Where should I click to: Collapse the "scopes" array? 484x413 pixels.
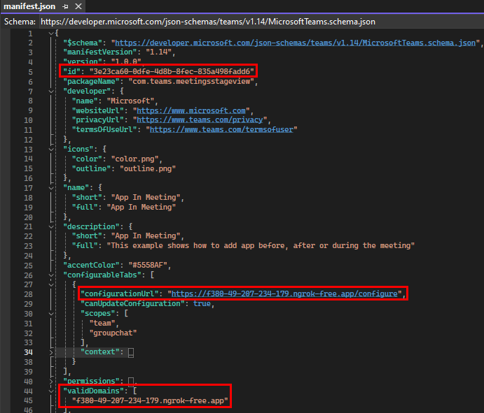pos(51,314)
